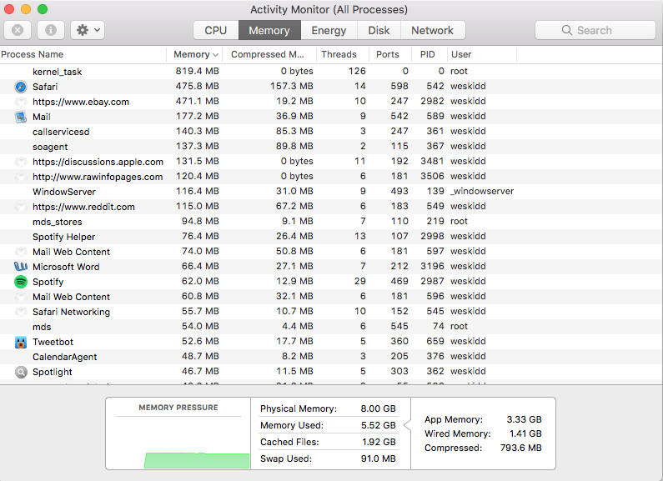The height and width of the screenshot is (481, 663).
Task: Select the Memory tab
Action: click(269, 31)
